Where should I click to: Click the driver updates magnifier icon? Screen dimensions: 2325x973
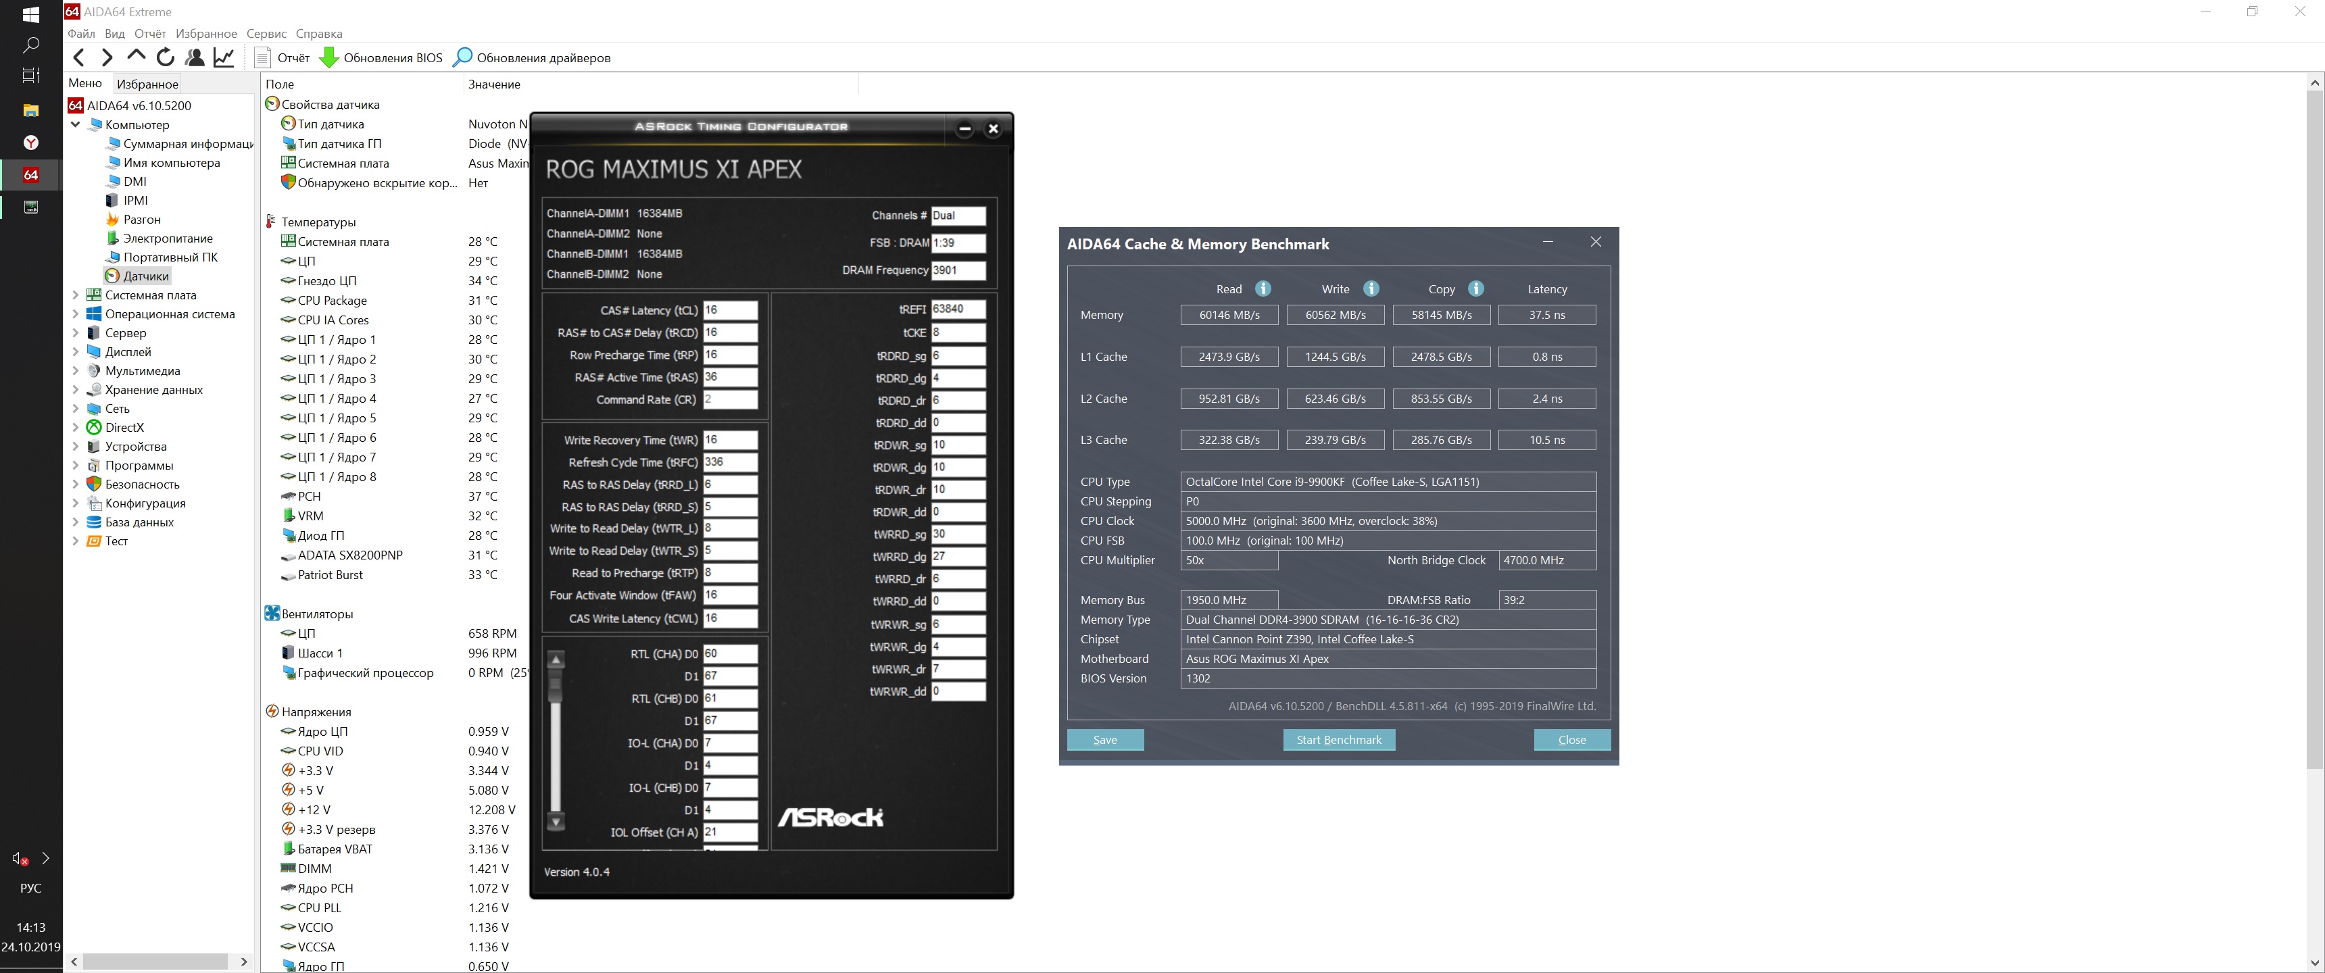[462, 57]
